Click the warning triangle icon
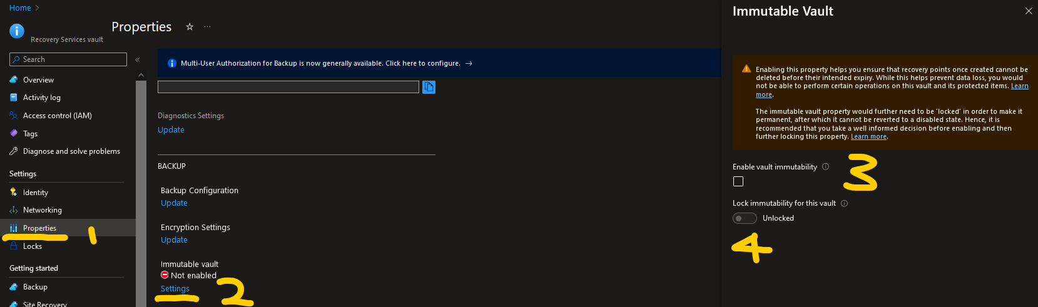Screen dimensions: 1038x307 coord(746,69)
